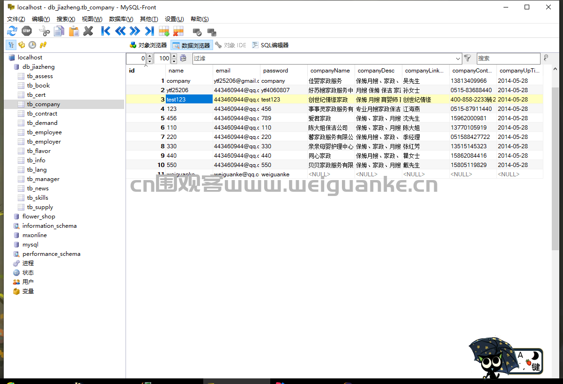Click the id column header
The width and height of the screenshot is (563, 384).
tap(146, 71)
